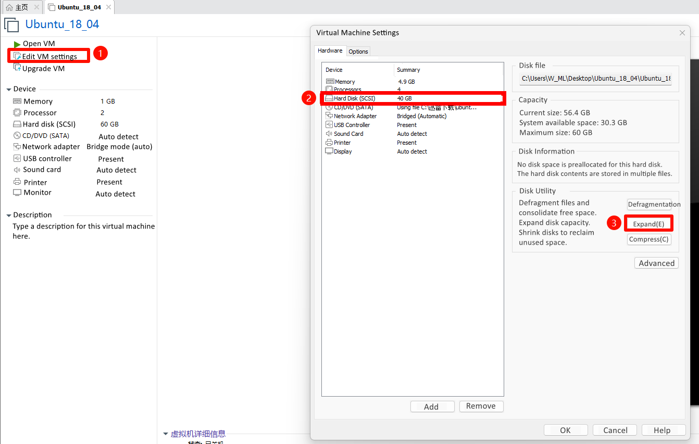The width and height of the screenshot is (699, 444).
Task: Click the Memory icon in the hardware device list
Action: click(x=329, y=82)
